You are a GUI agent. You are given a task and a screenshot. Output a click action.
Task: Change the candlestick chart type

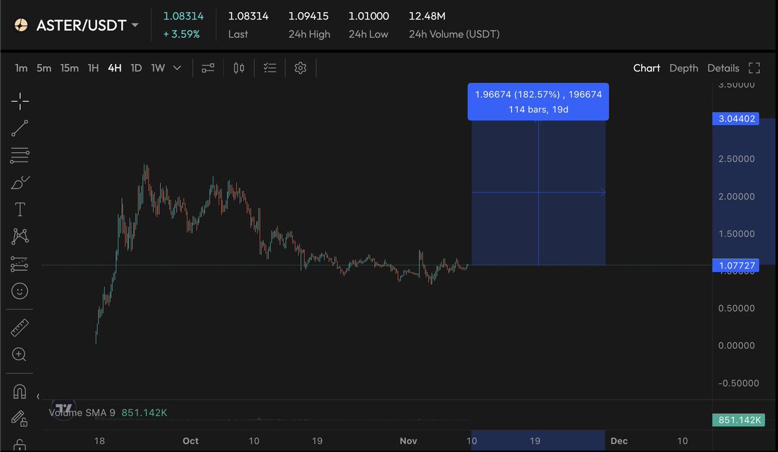coord(239,68)
